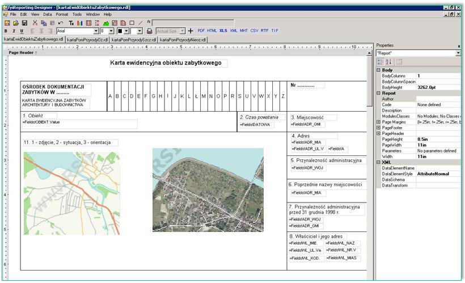Screen dimensions: 465x283
Task: Insert a textbox with the Tx icon
Action: 71,23
